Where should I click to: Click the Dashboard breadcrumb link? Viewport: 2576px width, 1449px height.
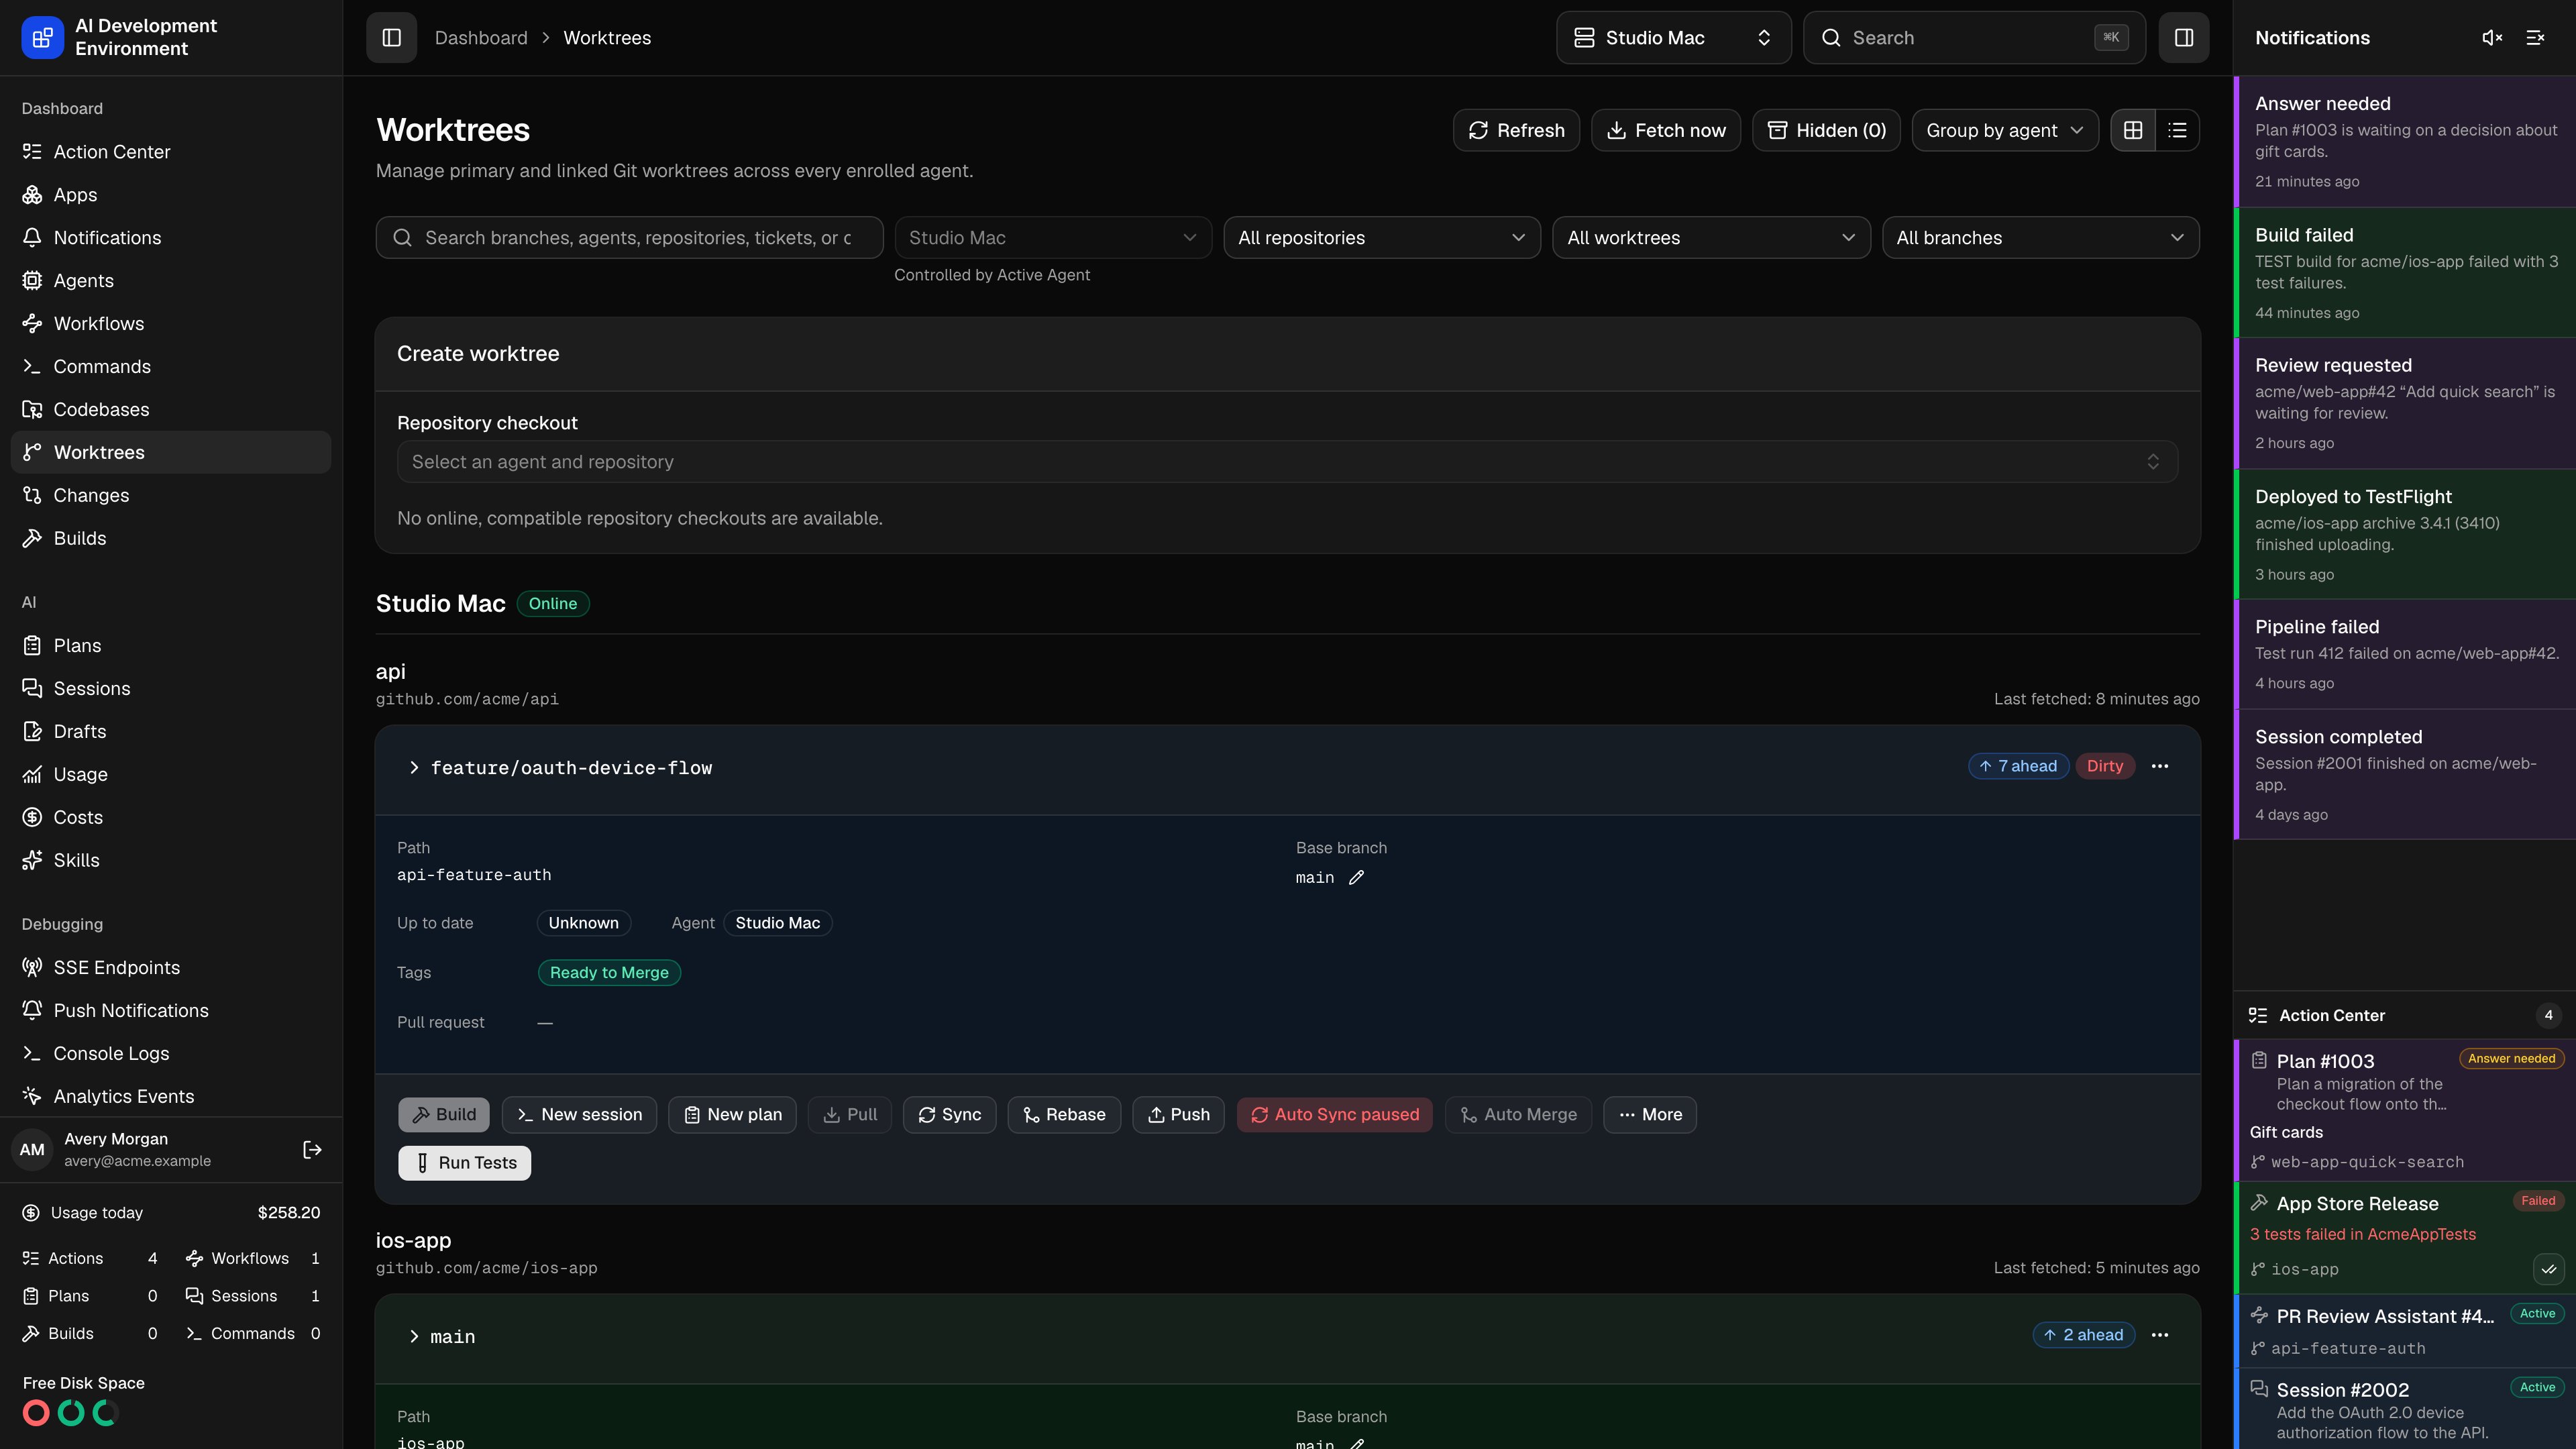click(x=480, y=38)
